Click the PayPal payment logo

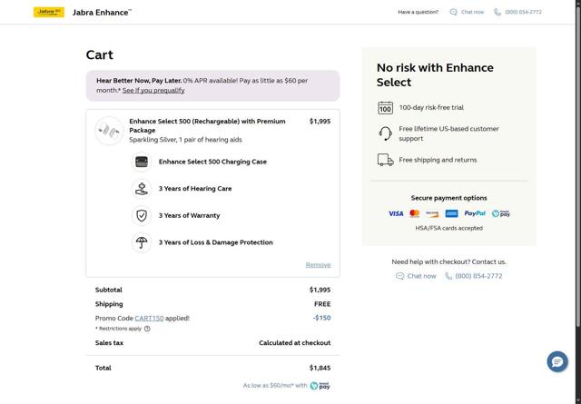tap(475, 213)
